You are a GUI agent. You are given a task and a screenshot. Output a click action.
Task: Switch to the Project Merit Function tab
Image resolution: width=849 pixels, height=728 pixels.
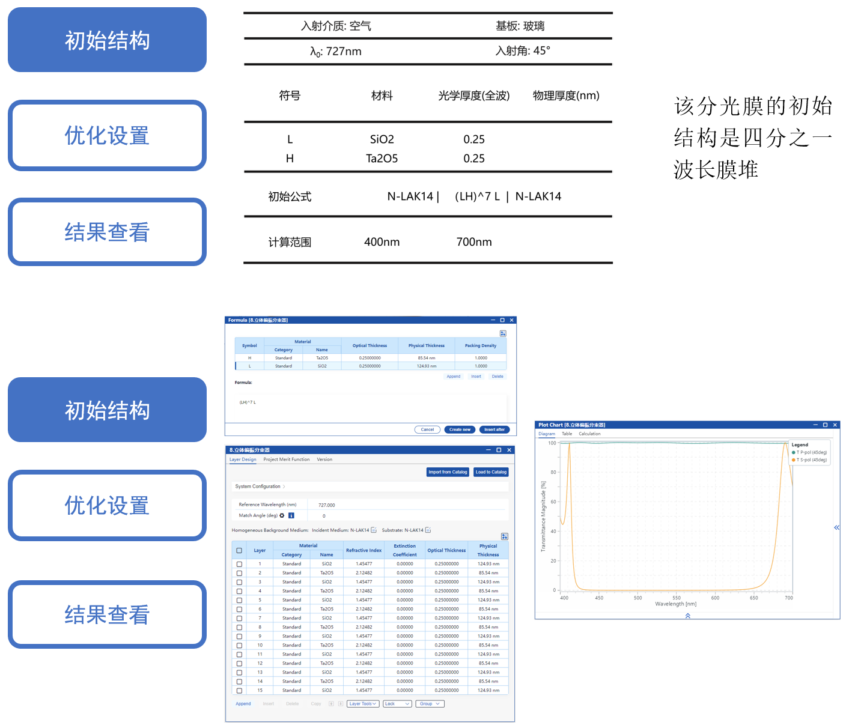point(286,460)
